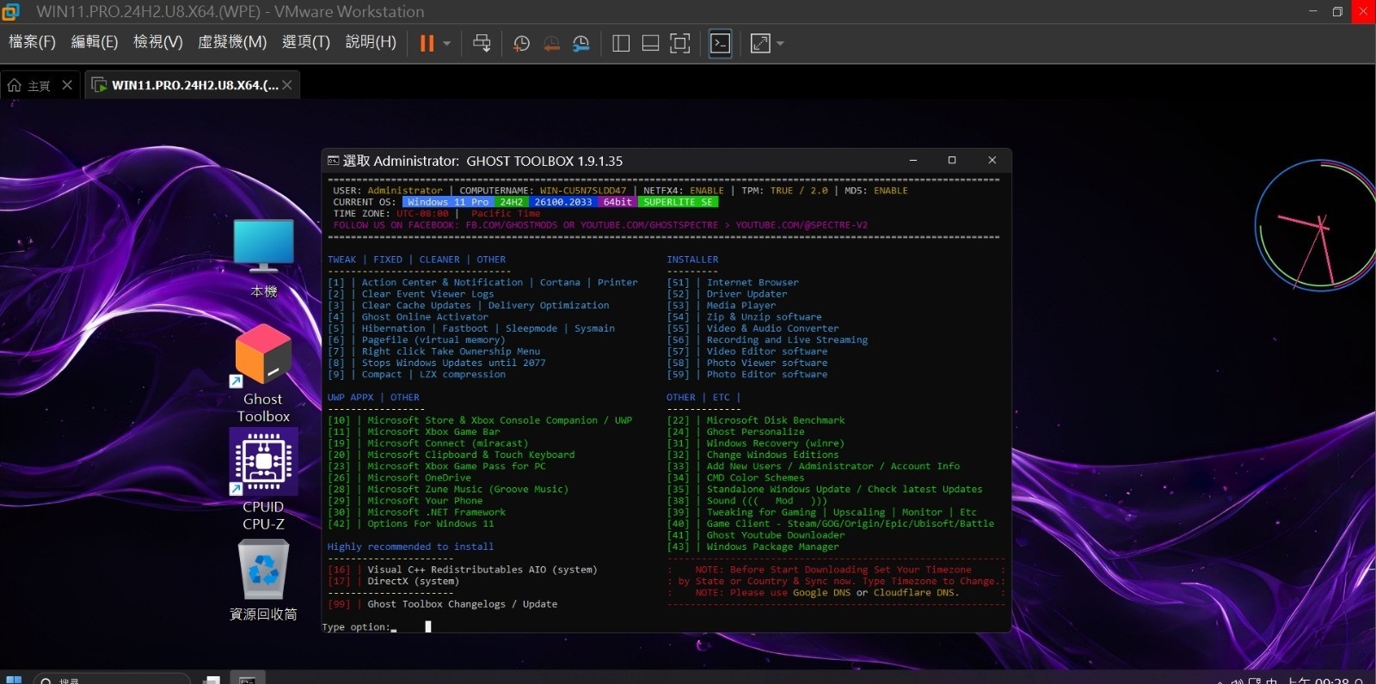Click the Windows taskbar search box
This screenshot has height=684, width=1376.
click(x=112, y=679)
